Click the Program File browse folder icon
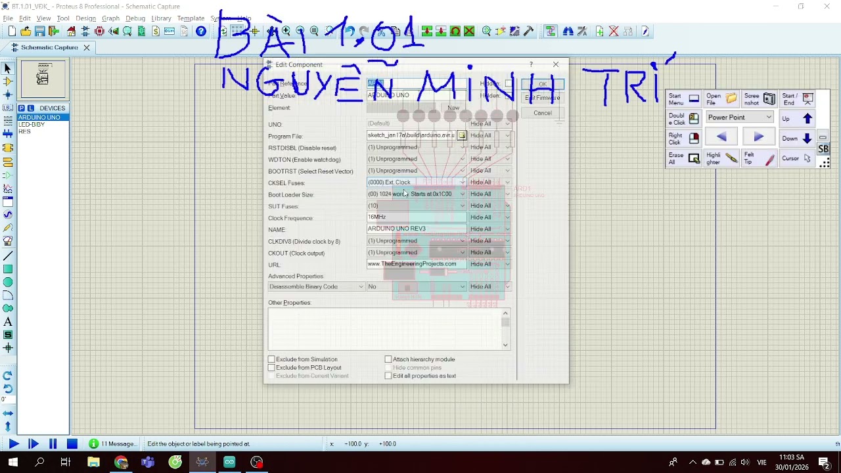Screen dimensions: 841x473 pos(462,136)
